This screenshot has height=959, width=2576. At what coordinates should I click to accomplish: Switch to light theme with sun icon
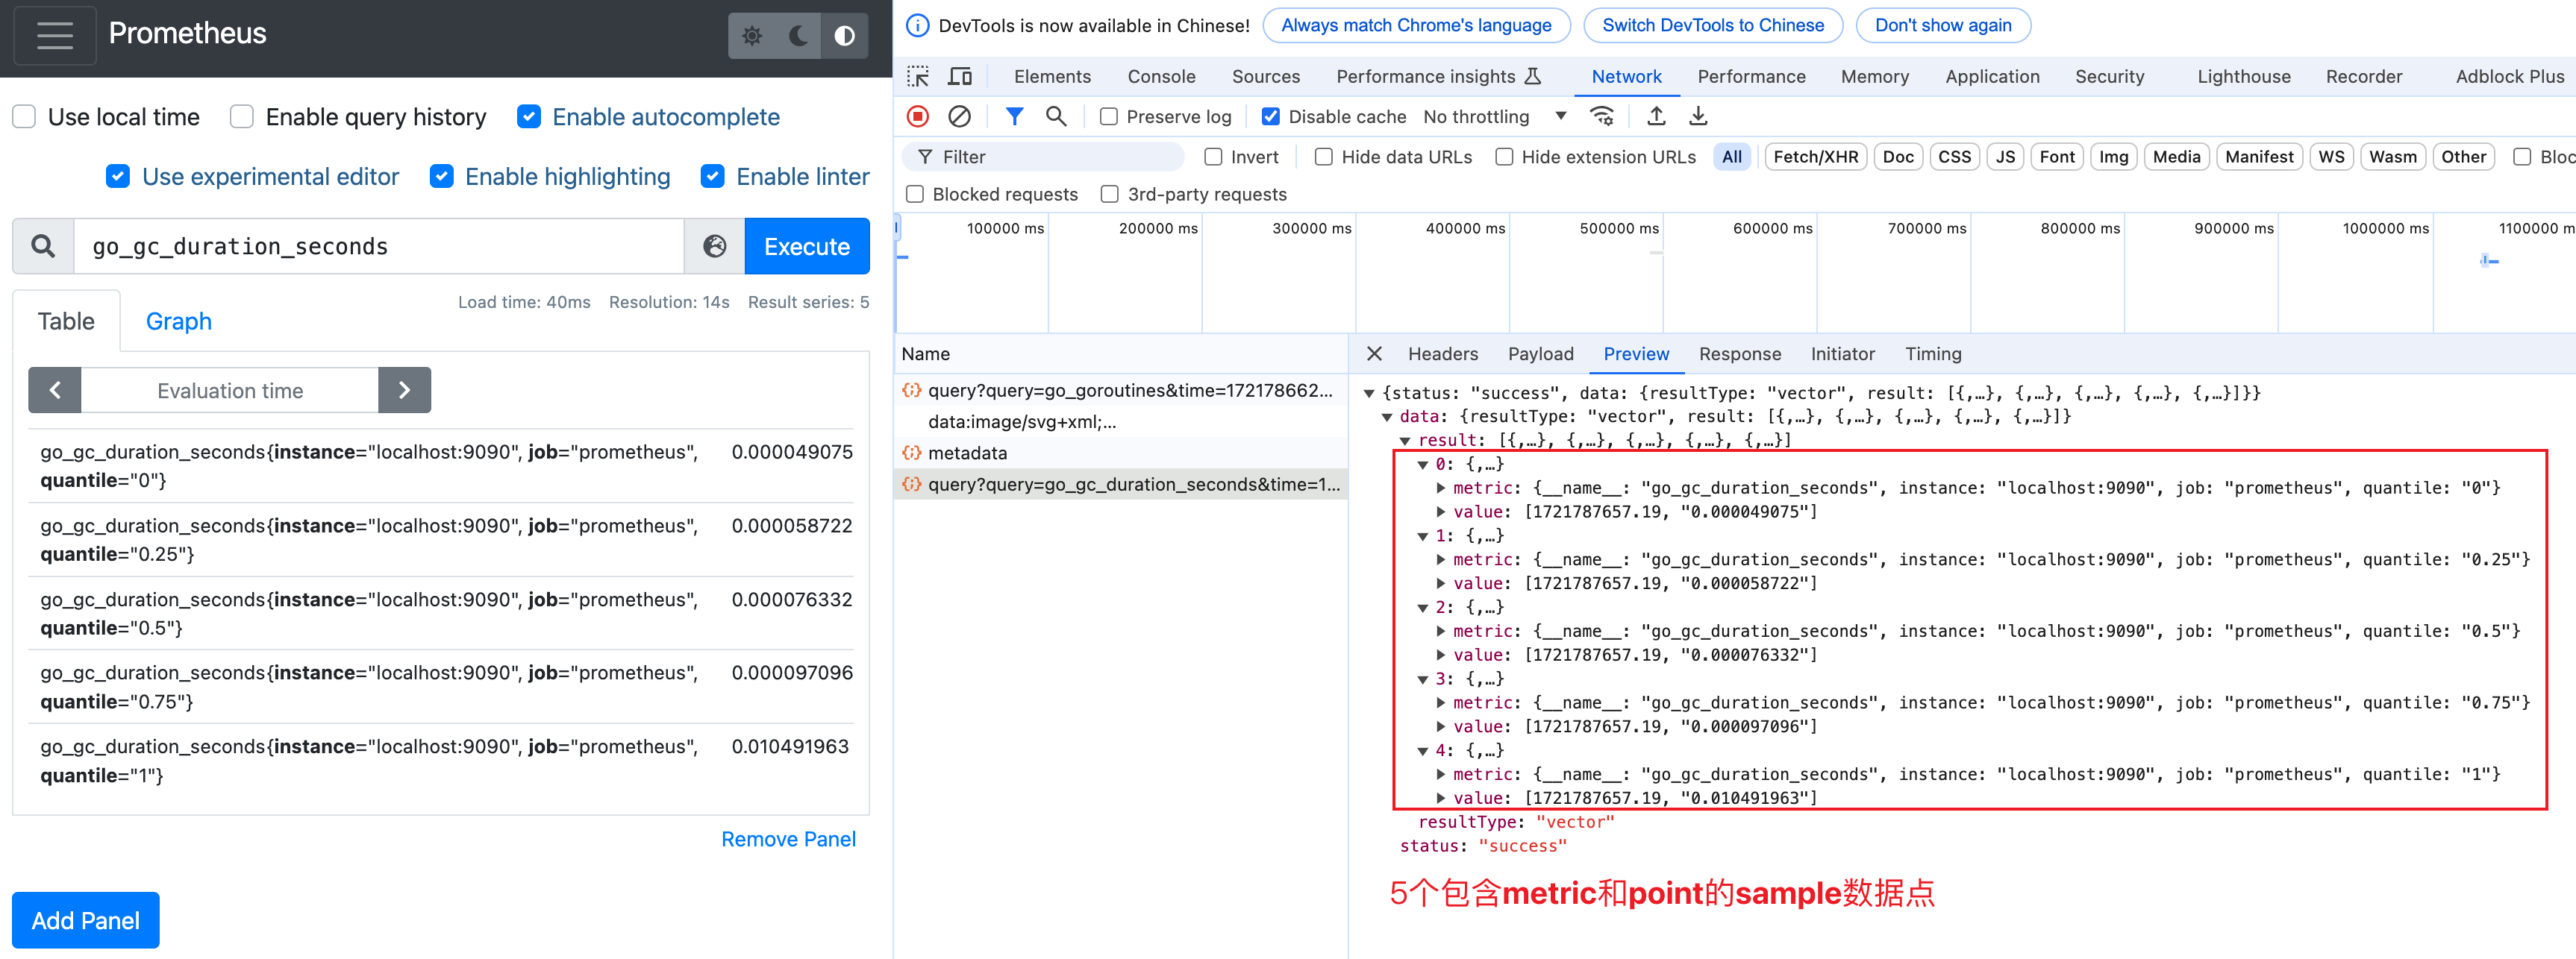click(x=752, y=36)
